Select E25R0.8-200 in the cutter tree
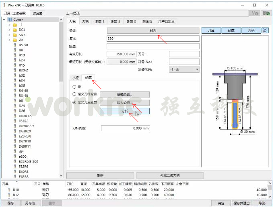Image resolution: width=274 pixels, height=207 pixels. coord(29,162)
